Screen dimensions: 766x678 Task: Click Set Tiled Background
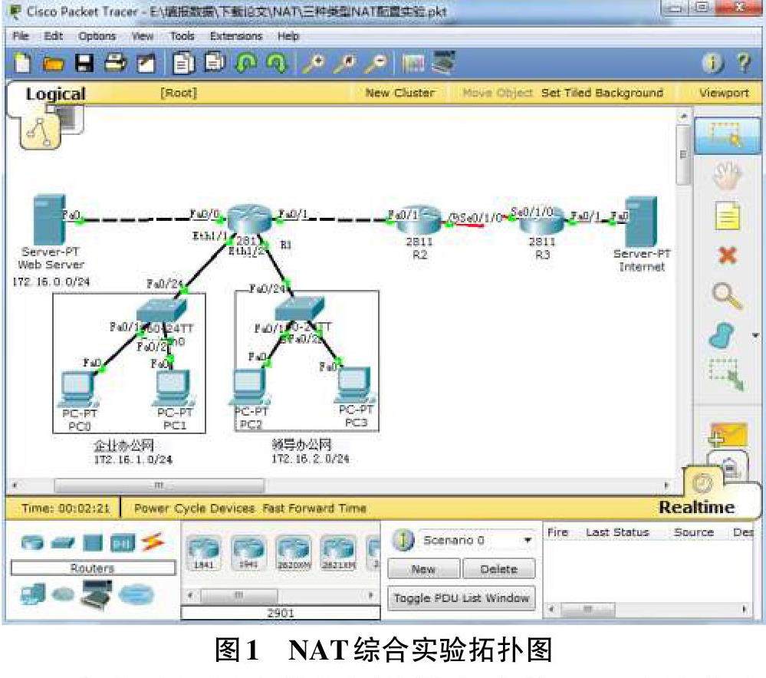click(x=602, y=93)
